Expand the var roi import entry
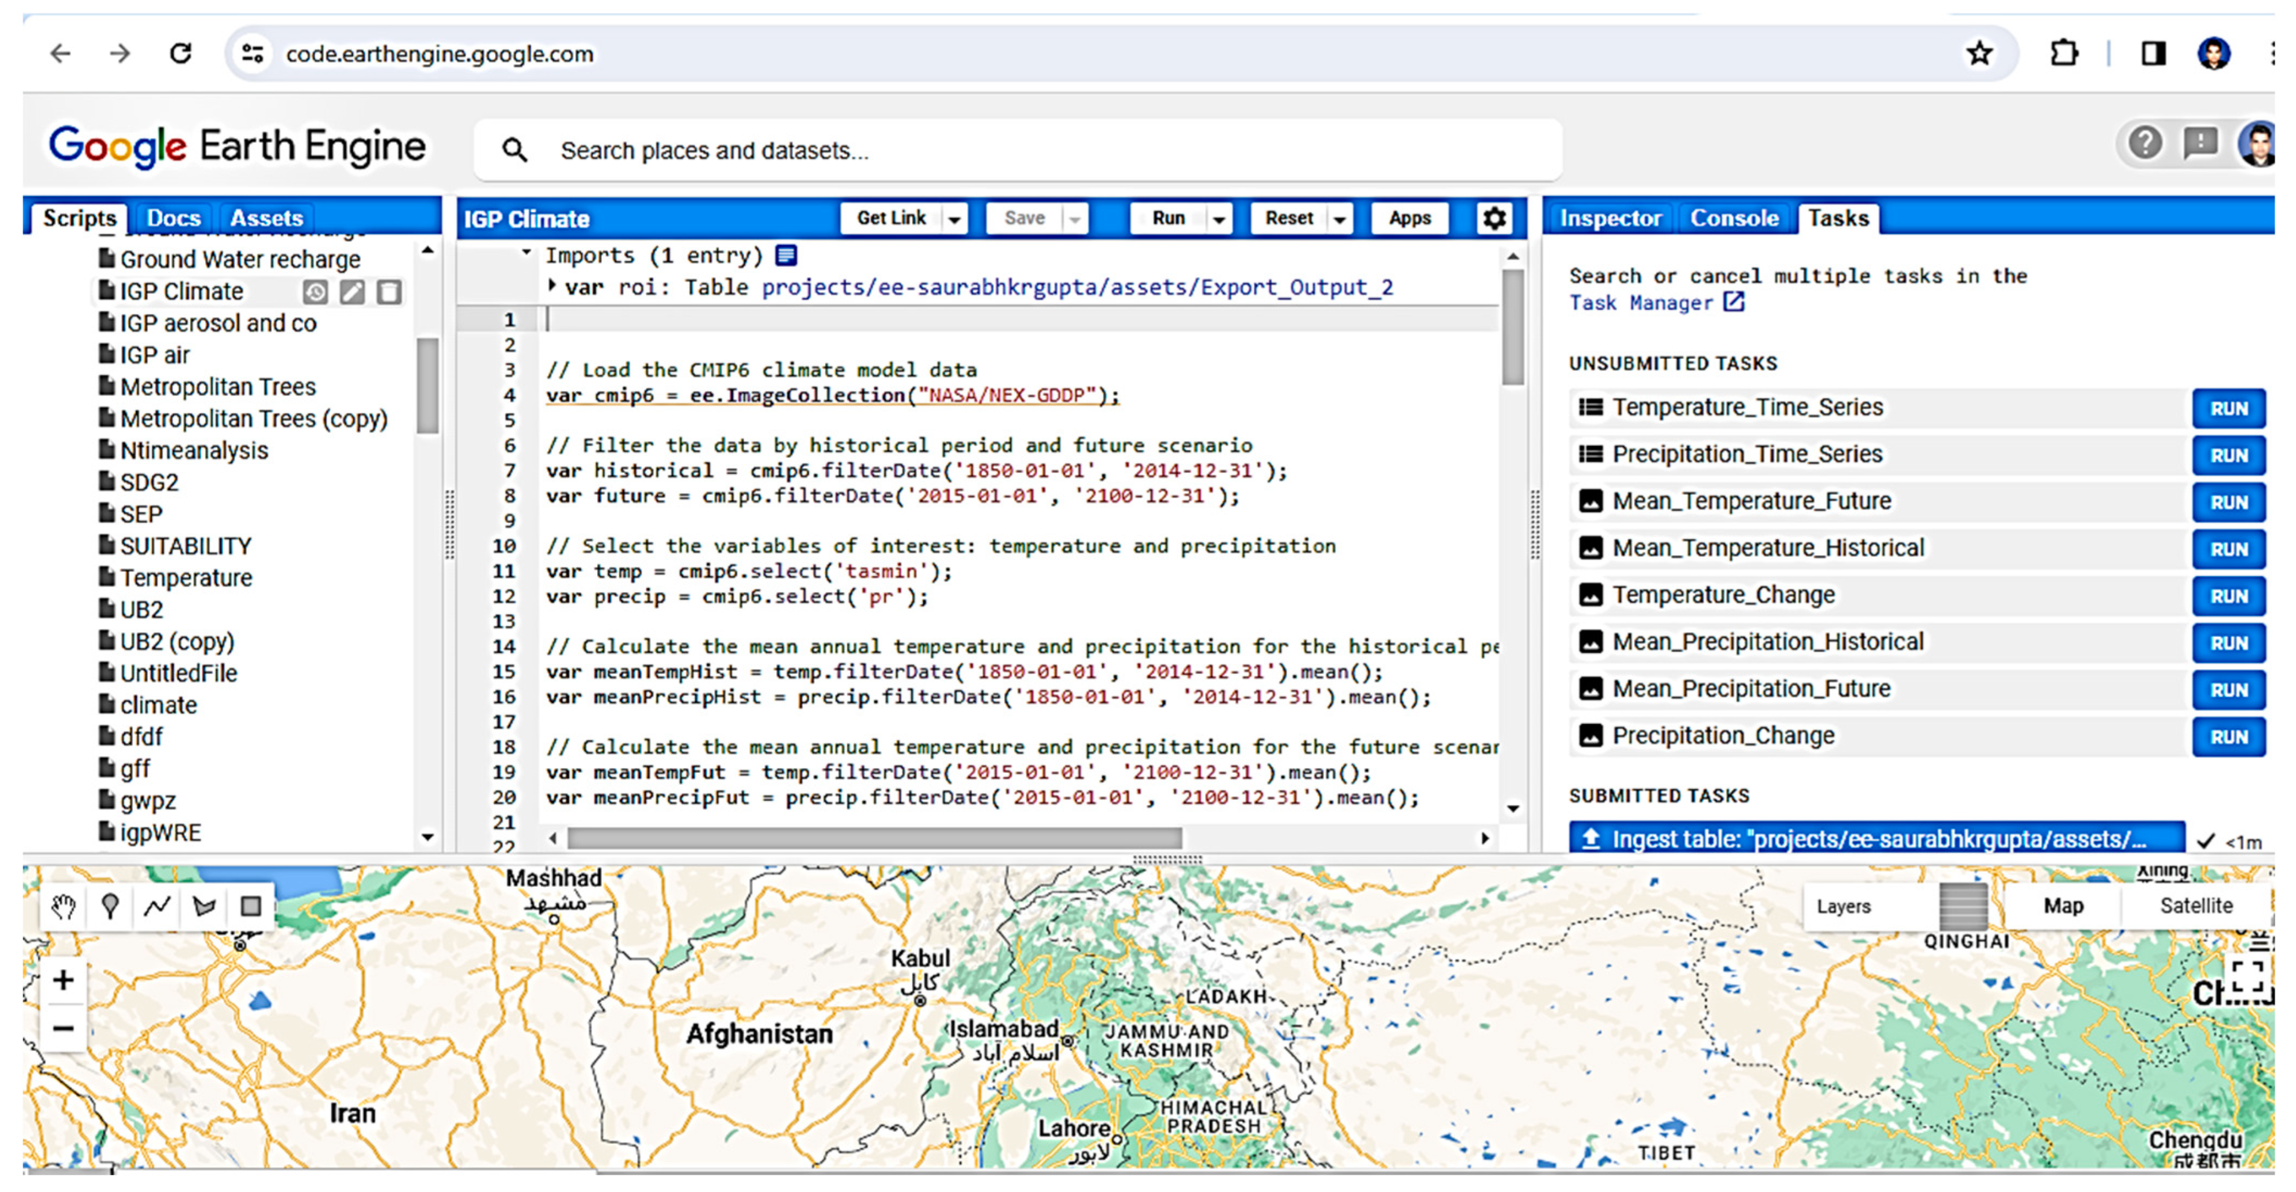This screenshot has height=1192, width=2296. [x=552, y=286]
